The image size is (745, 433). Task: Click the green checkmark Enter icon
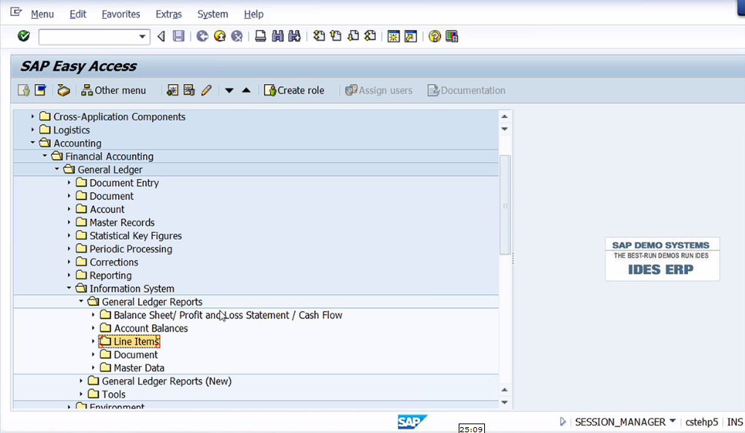[x=23, y=36]
